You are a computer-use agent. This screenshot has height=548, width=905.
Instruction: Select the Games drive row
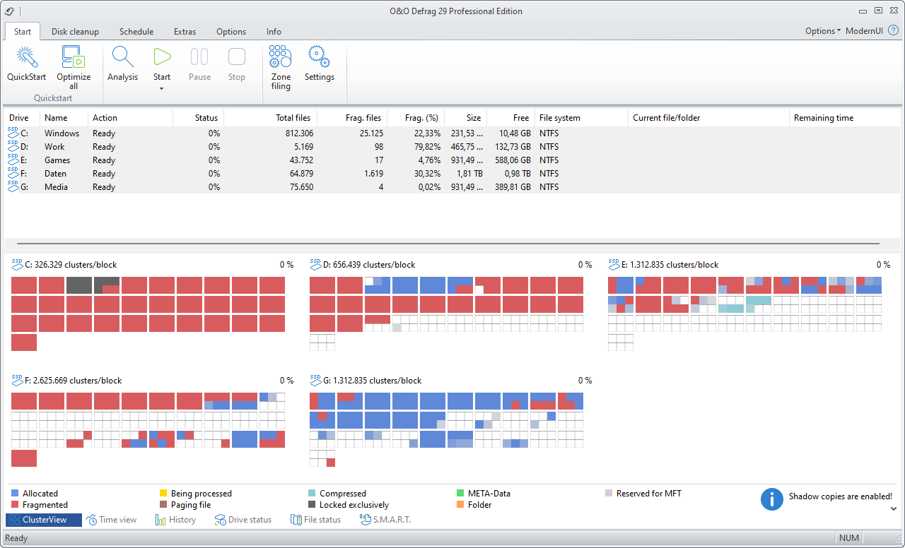[x=452, y=160]
